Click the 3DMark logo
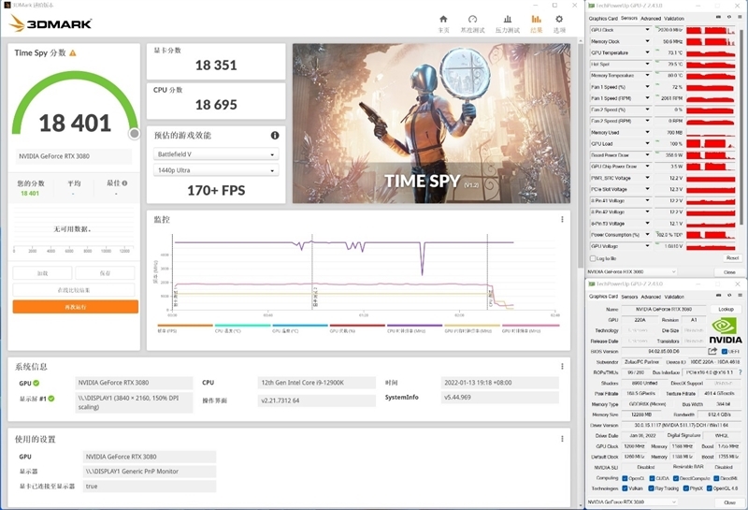The image size is (748, 510). (x=50, y=23)
